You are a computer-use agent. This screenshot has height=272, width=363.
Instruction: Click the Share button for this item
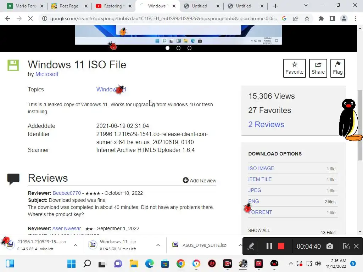[x=318, y=68]
